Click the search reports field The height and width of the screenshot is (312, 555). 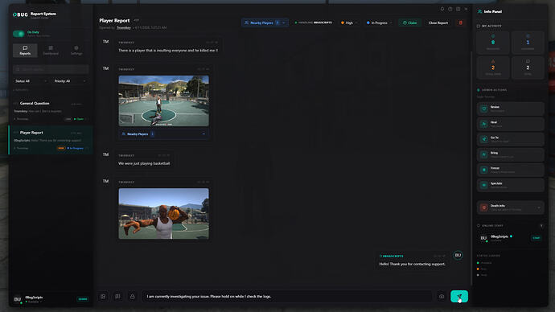tap(51, 69)
